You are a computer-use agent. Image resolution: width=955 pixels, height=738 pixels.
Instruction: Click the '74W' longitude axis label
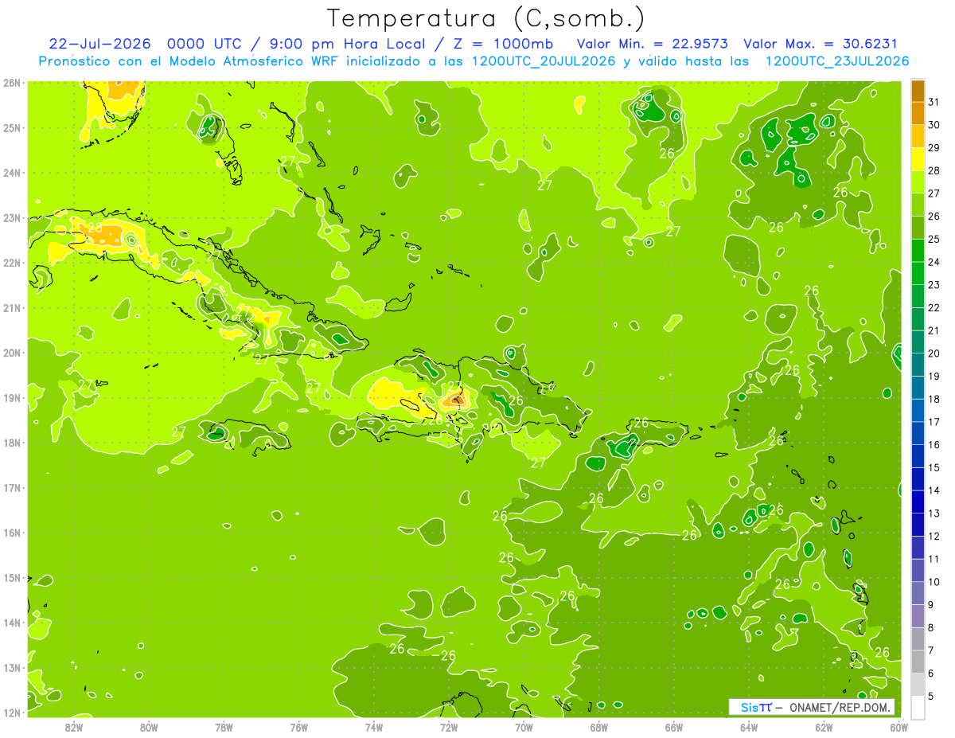pyautogui.click(x=374, y=727)
